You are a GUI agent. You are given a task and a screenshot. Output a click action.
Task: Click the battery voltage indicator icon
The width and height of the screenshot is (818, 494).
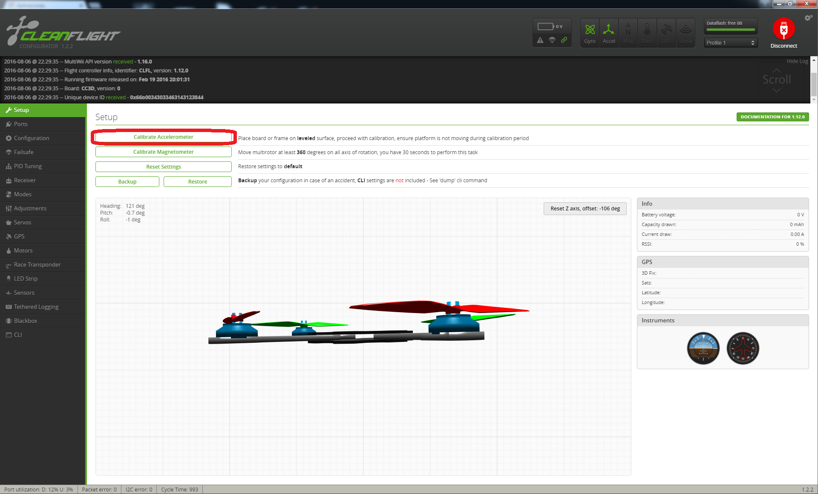pyautogui.click(x=546, y=26)
